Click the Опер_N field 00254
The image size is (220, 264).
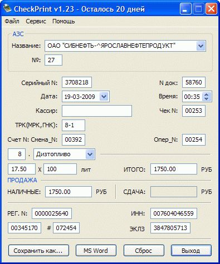coord(194,140)
